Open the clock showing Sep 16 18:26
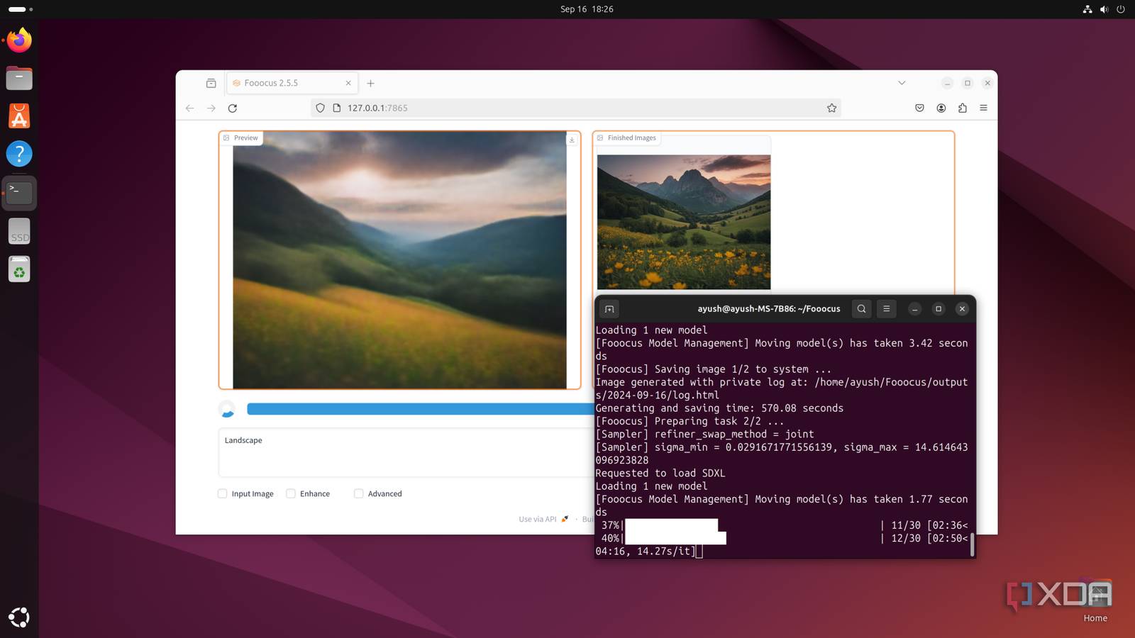 tap(587, 9)
